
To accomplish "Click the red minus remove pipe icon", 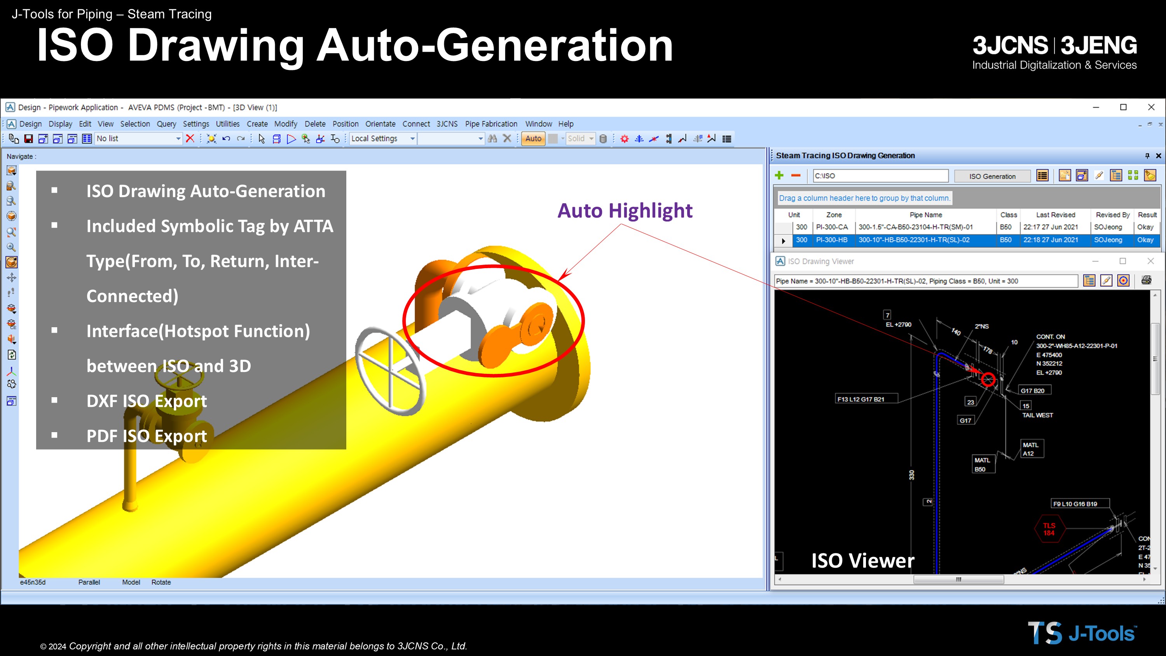I will point(796,176).
